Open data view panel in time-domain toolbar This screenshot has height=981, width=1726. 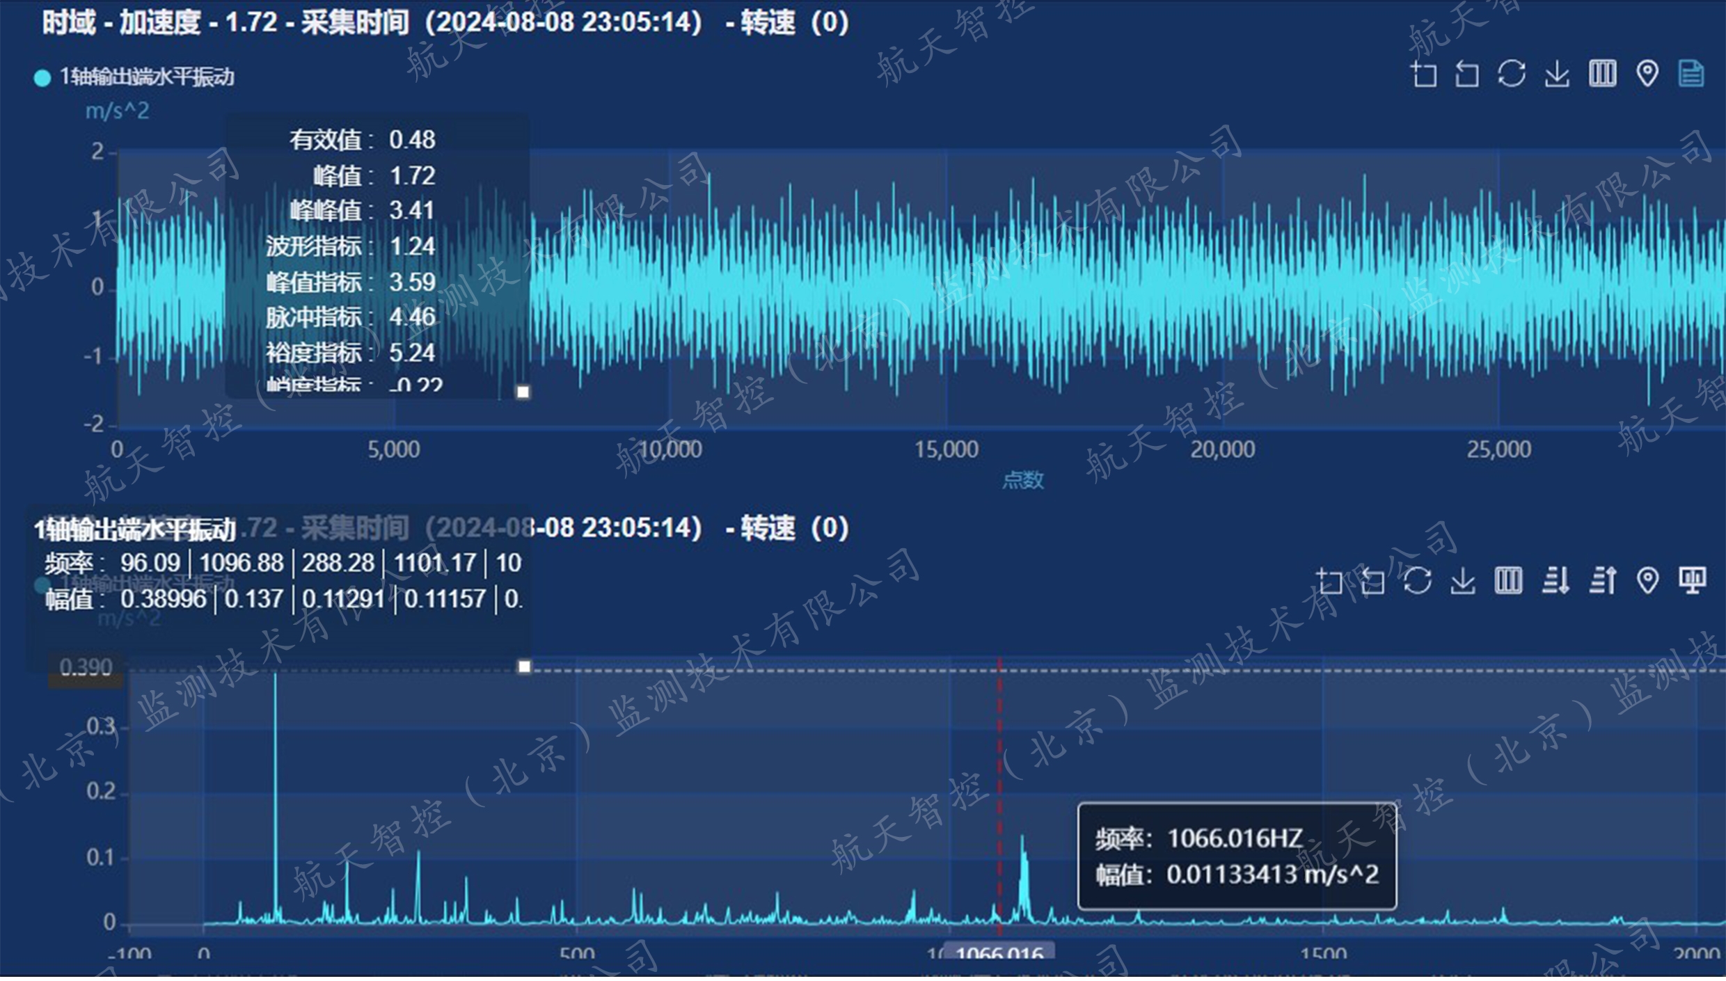click(x=1602, y=74)
